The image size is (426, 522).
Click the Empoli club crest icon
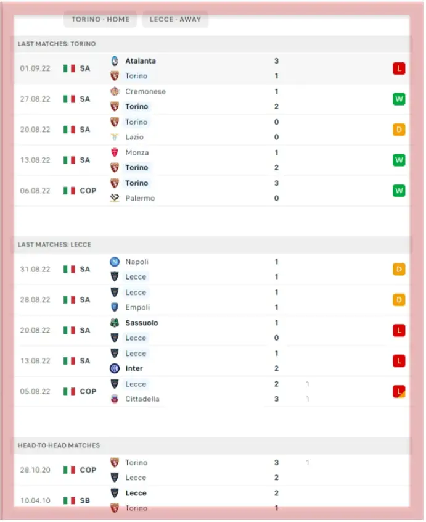114,307
